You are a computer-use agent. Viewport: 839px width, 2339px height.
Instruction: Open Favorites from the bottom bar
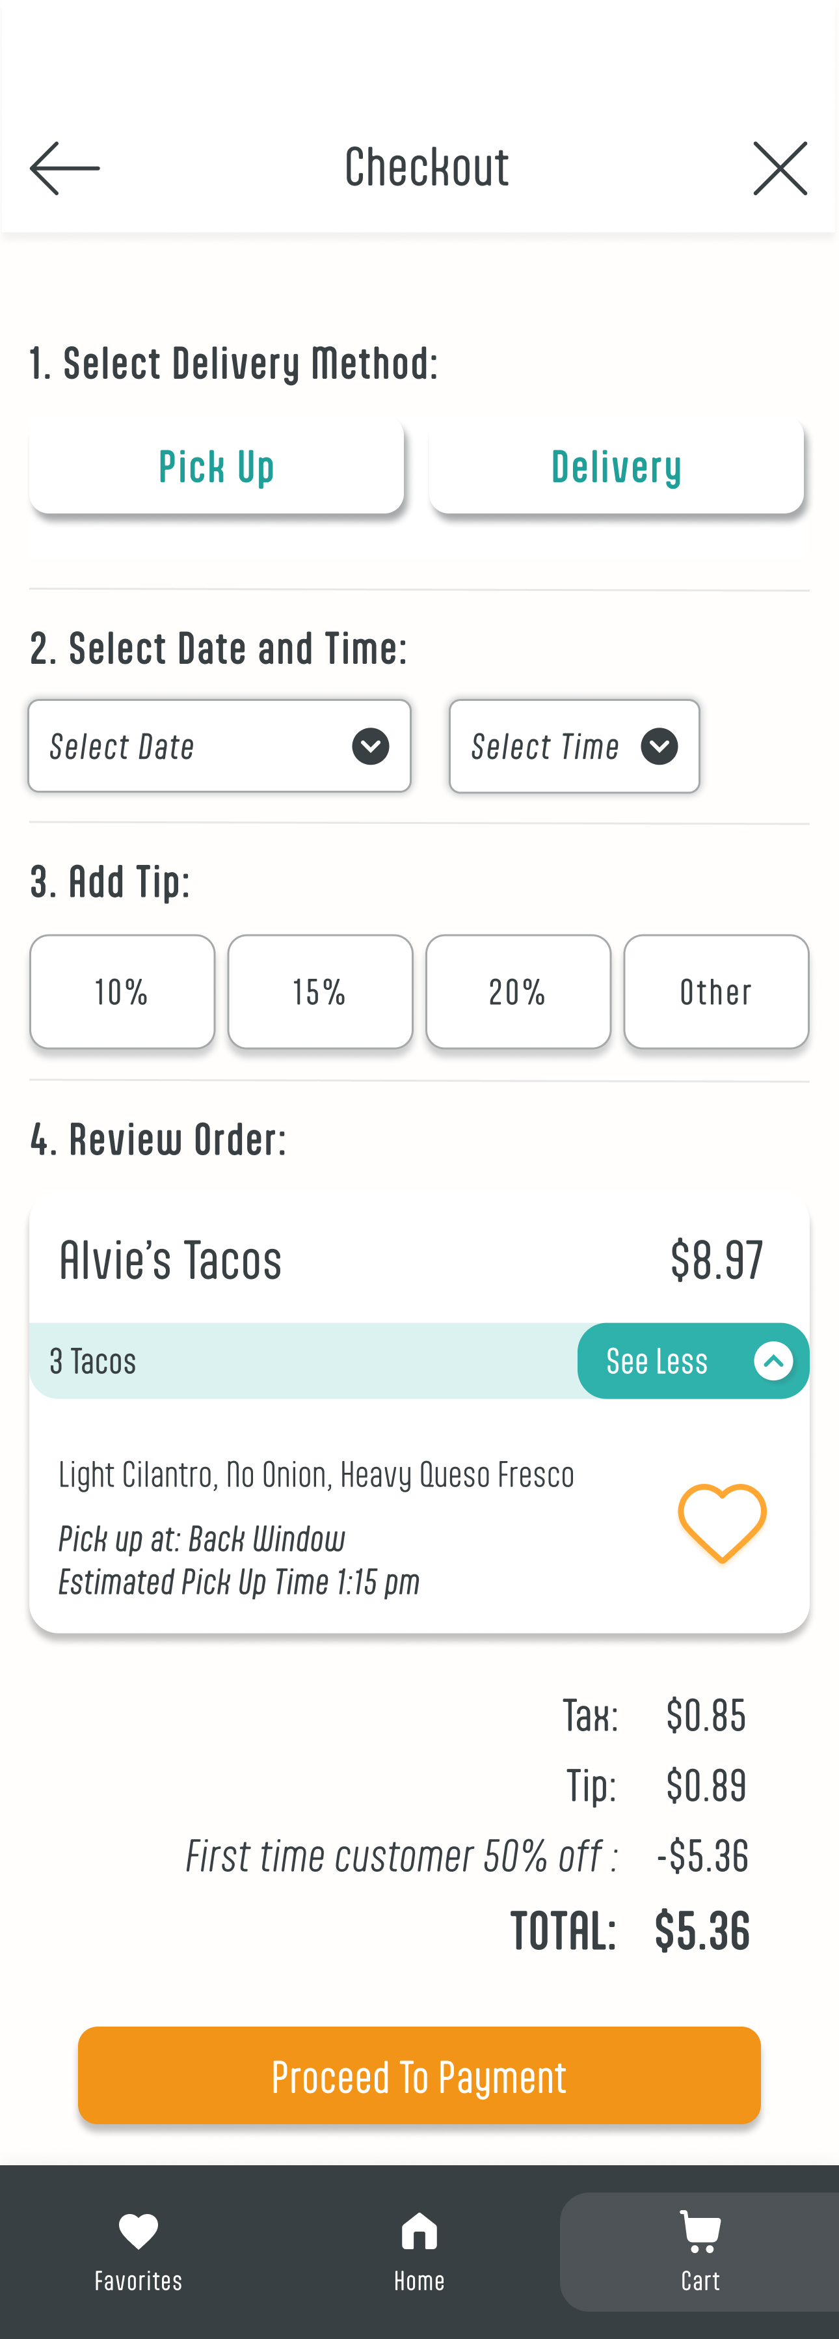139,2250
